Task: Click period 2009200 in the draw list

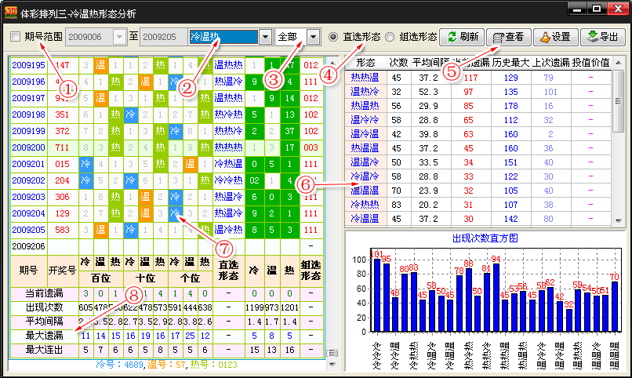Action: tap(28, 147)
